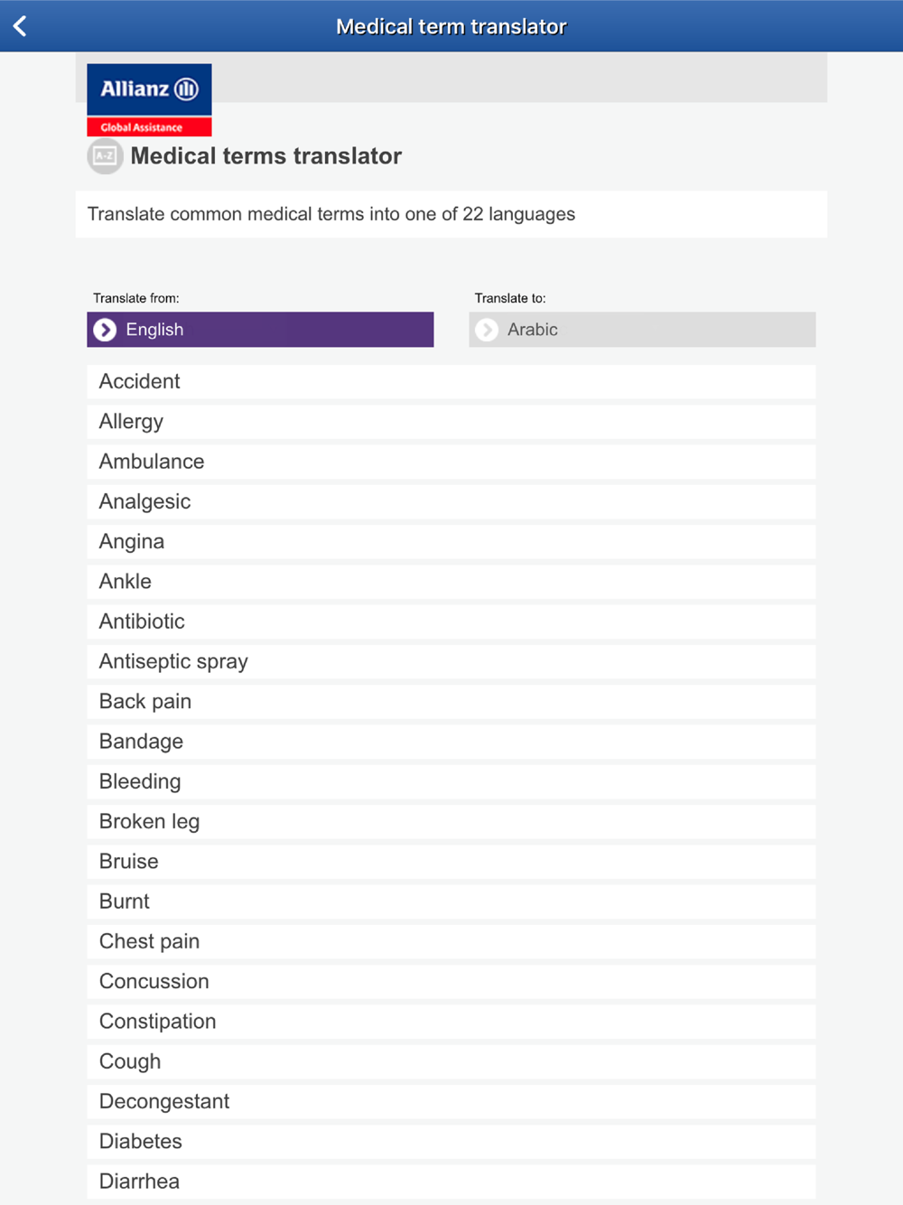Open the Translate from English dropdown
The image size is (903, 1205).
coord(260,330)
